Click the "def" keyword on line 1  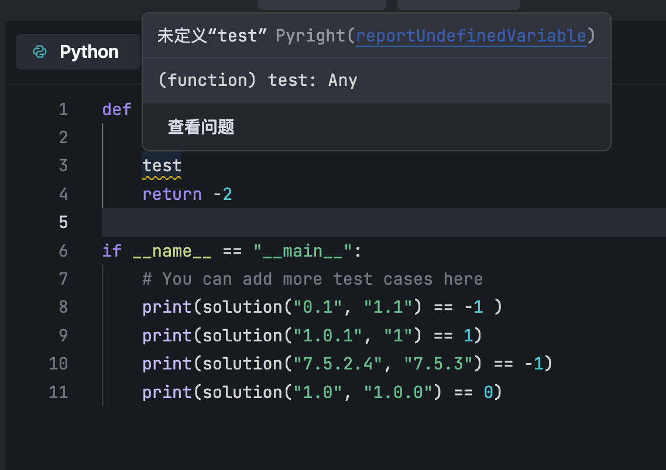(116, 109)
